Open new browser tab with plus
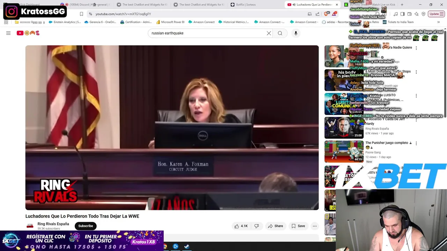The height and width of the screenshot is (251, 447). click(x=402, y=5)
